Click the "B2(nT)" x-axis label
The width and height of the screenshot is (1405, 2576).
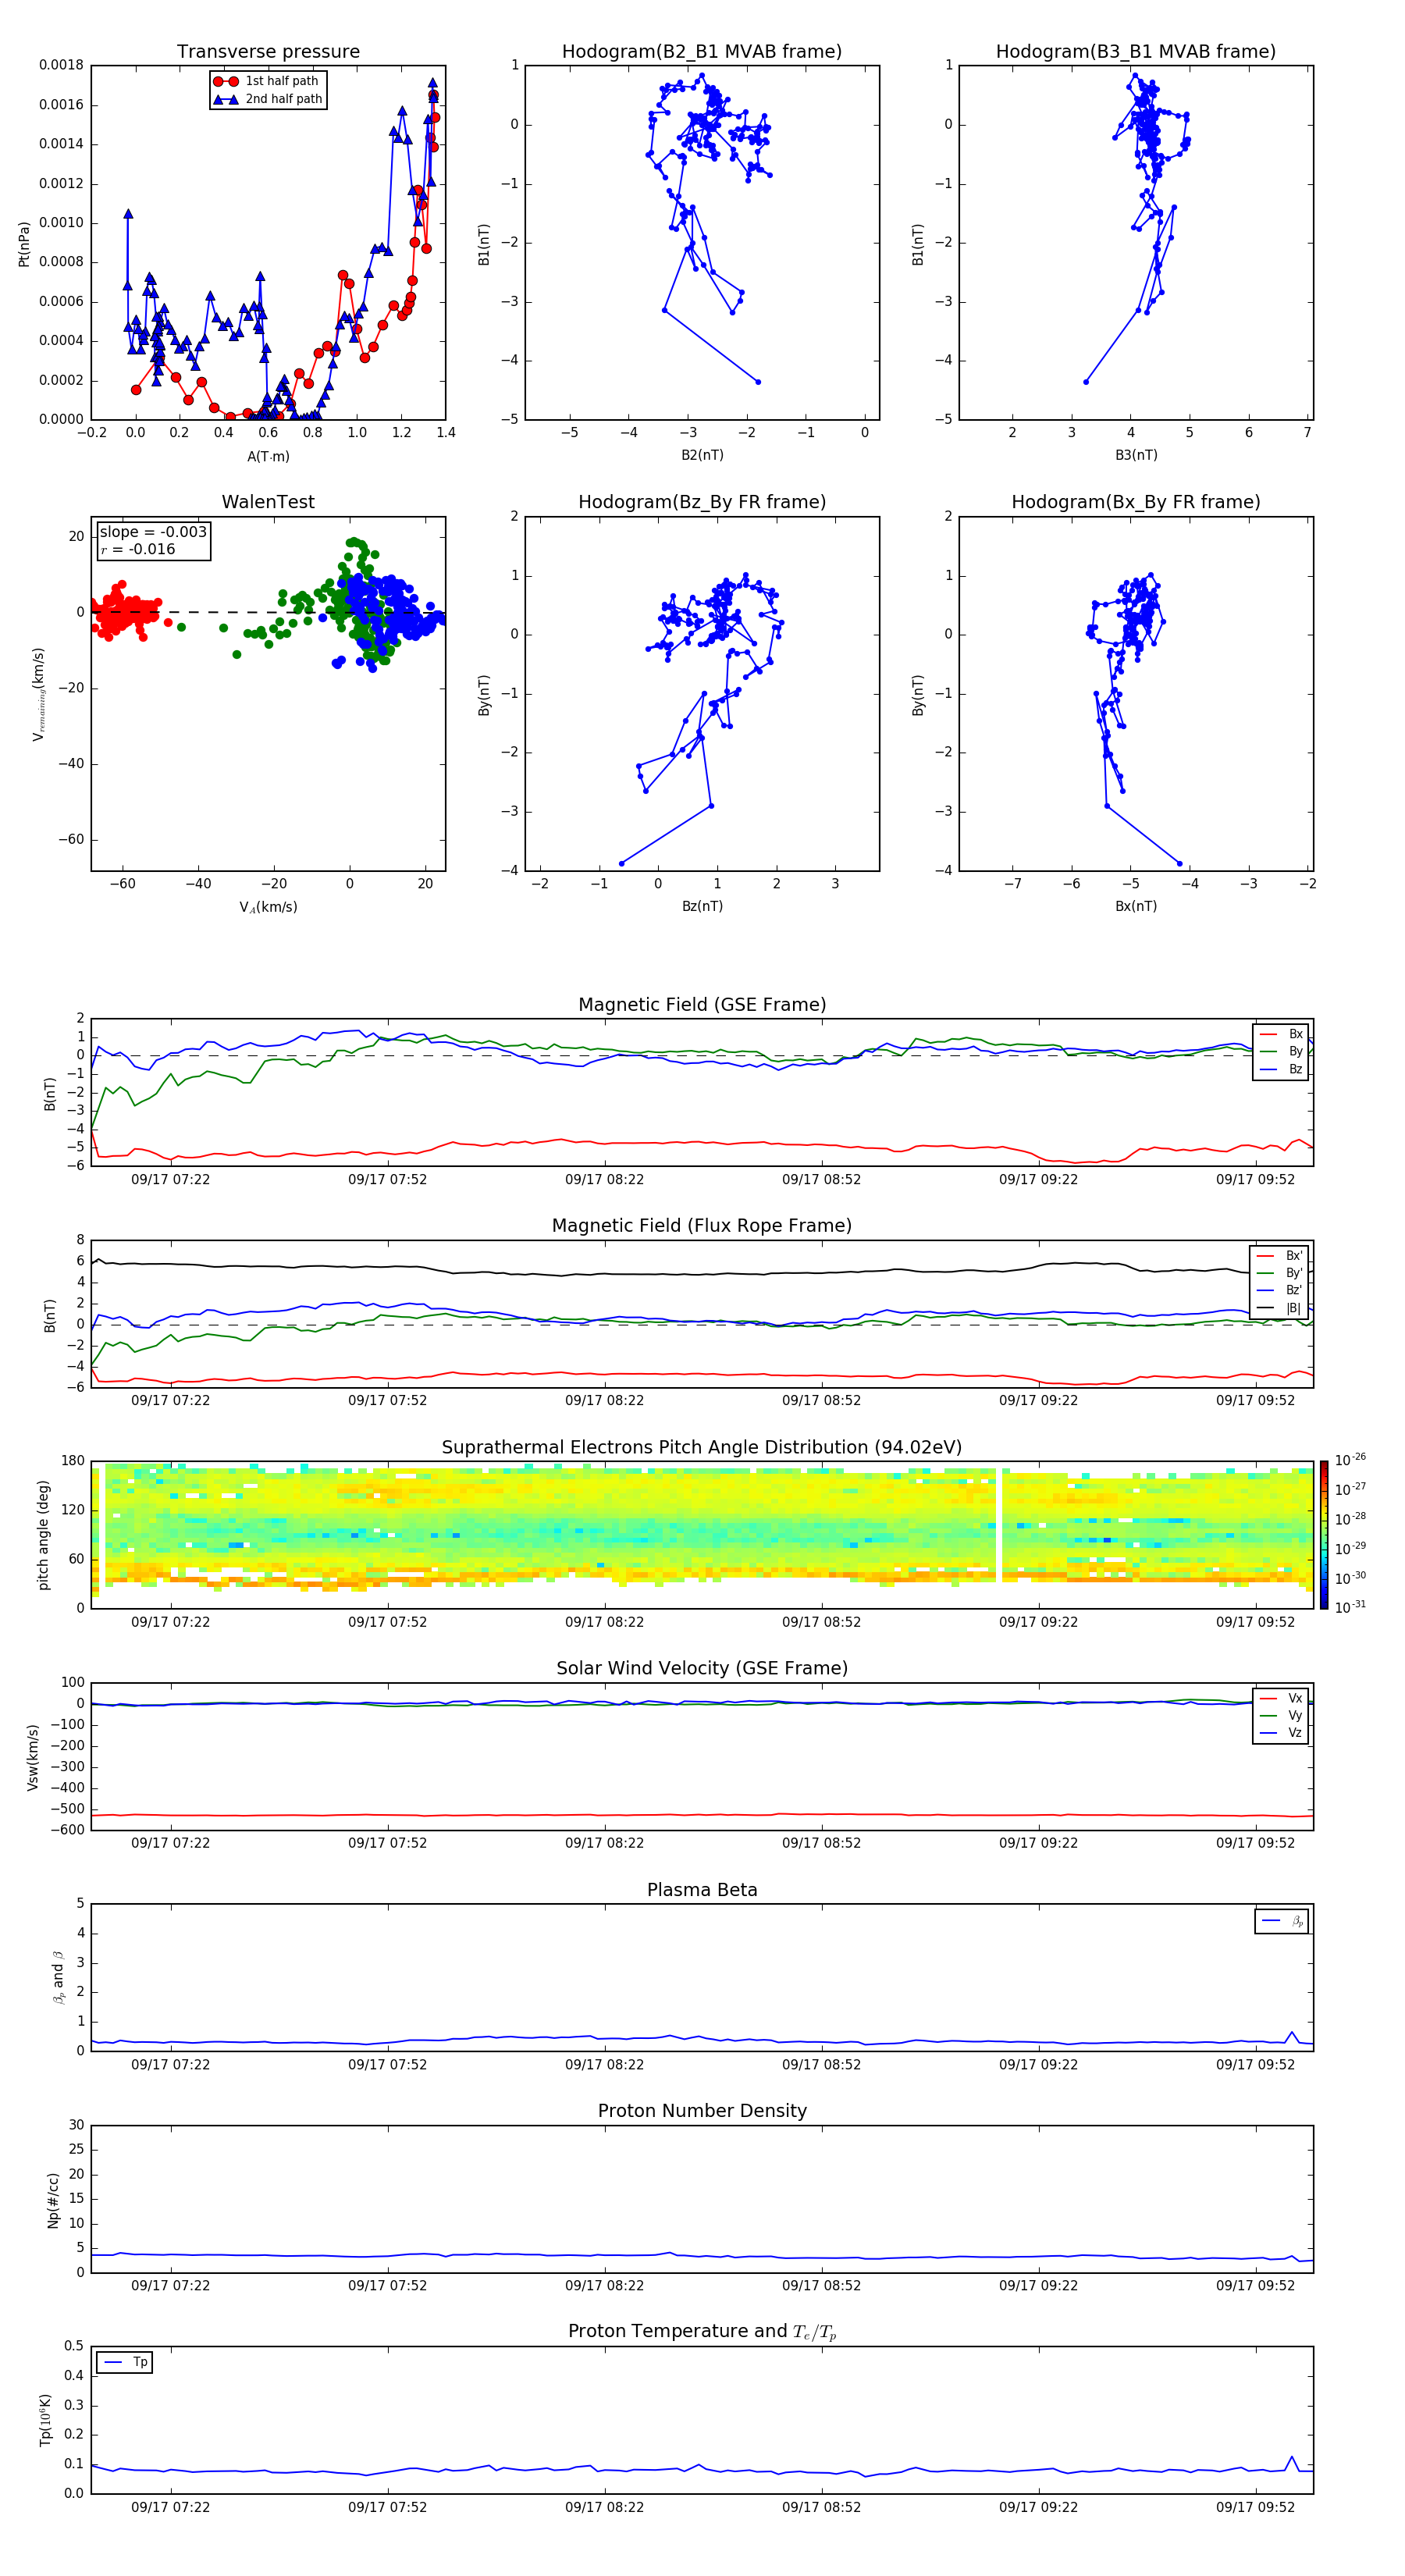[702, 455]
